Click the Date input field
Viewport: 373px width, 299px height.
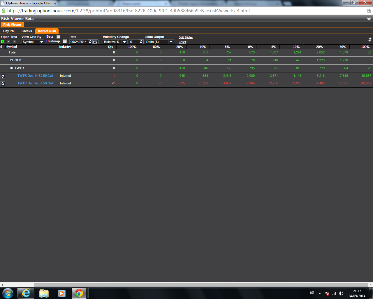pos(79,42)
